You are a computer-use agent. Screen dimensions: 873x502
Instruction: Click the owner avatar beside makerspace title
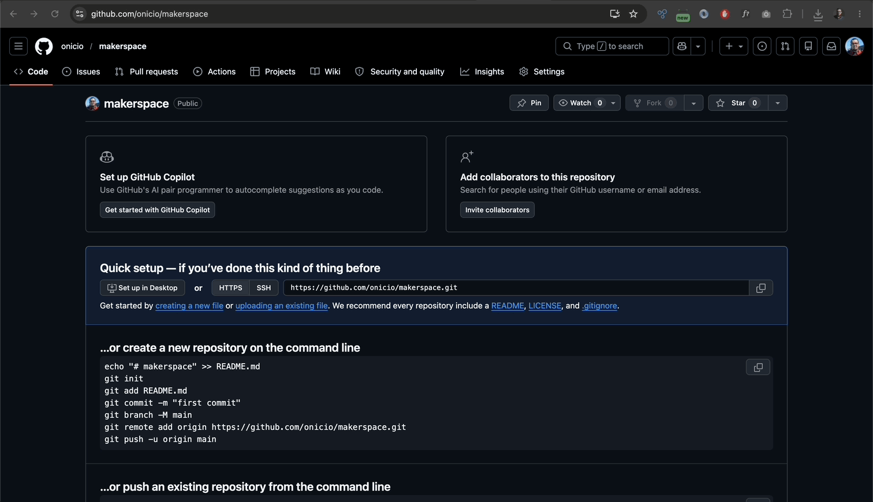(92, 103)
